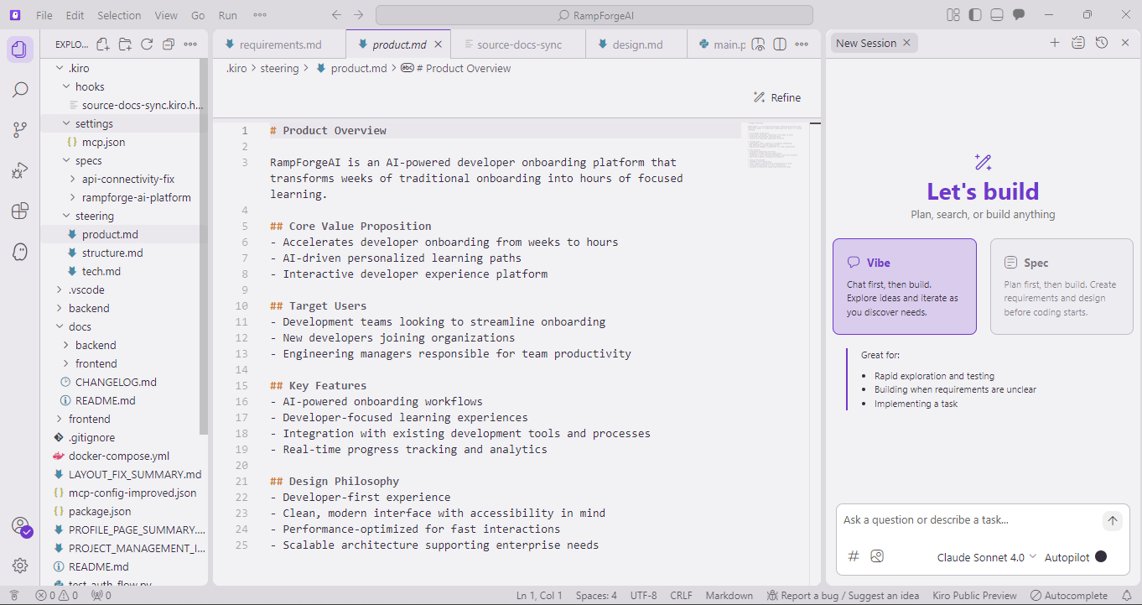Change Markdown language mode
1142x605 pixels.
pyautogui.click(x=729, y=596)
